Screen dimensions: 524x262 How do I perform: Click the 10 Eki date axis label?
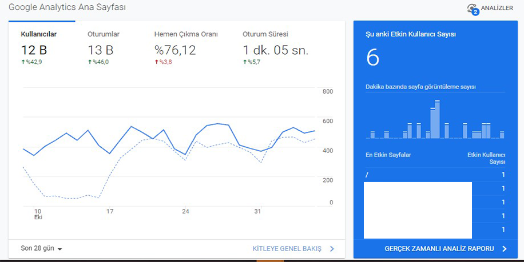pos(38,214)
